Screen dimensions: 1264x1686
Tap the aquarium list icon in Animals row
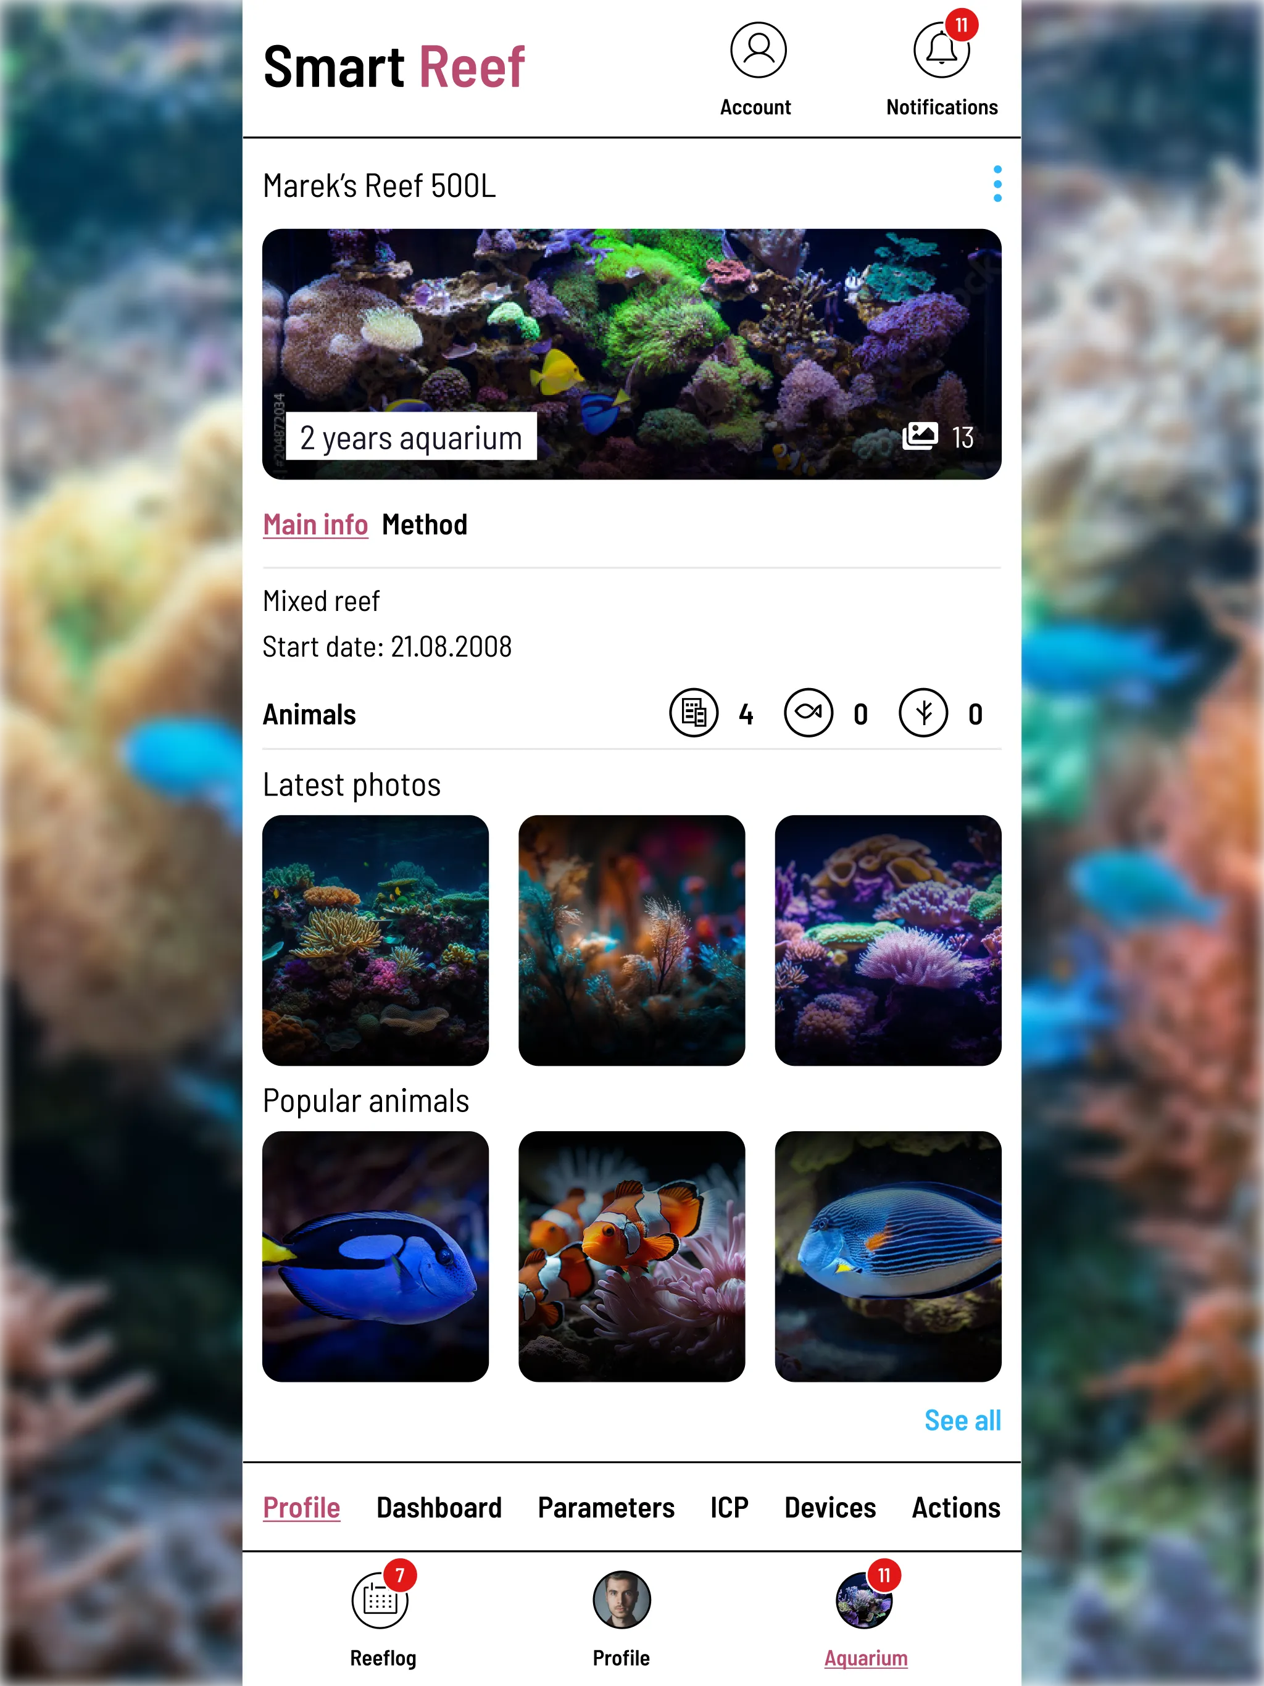point(693,713)
